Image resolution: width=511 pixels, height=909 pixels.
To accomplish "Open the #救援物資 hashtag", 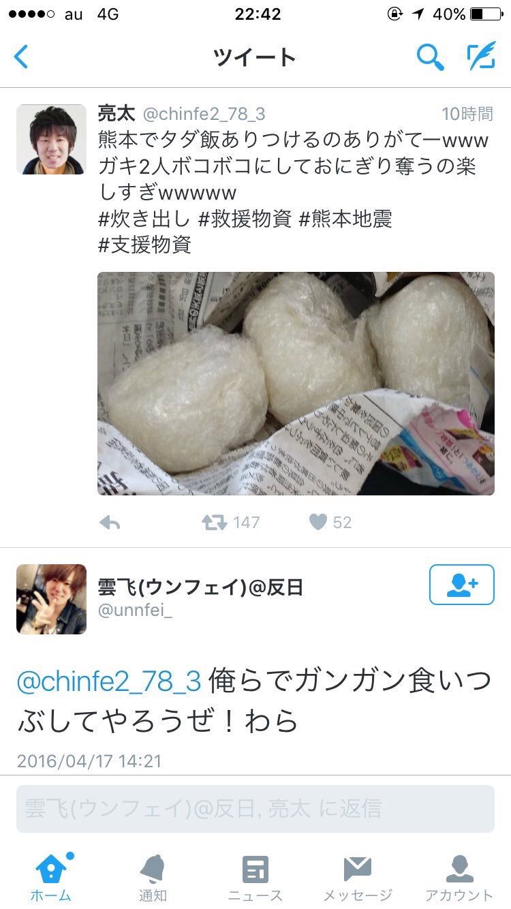I will click(x=245, y=219).
